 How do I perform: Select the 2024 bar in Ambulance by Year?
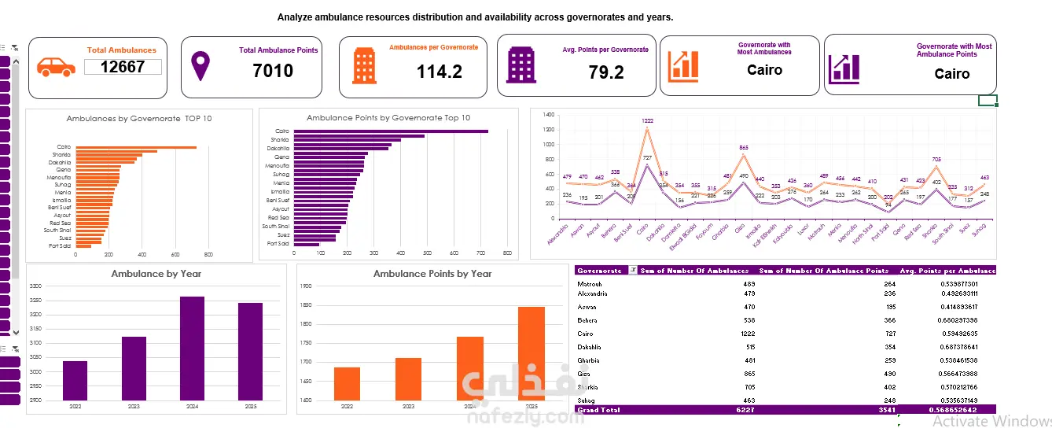tap(192, 348)
